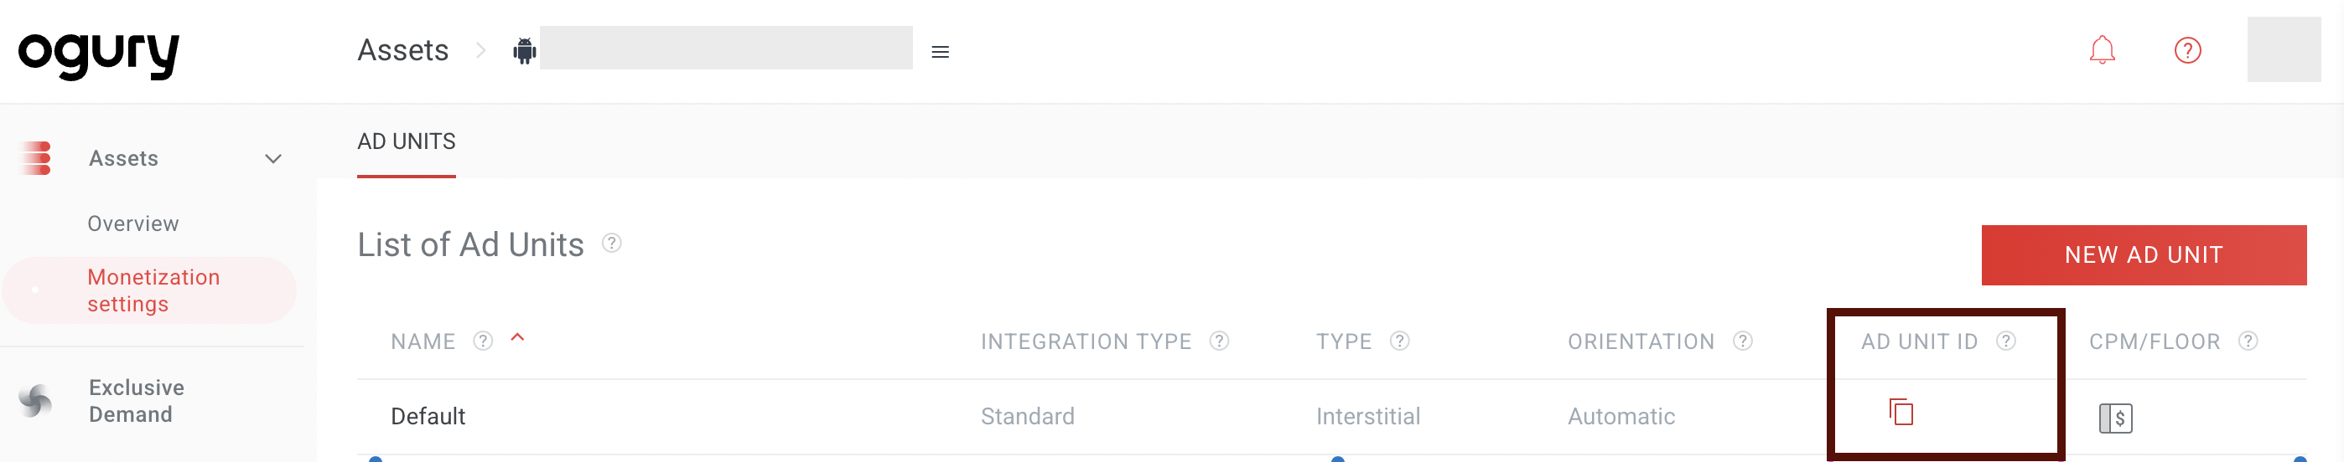This screenshot has height=462, width=2344.
Task: Show the Integration Type column help tooltip
Action: (x=1218, y=341)
